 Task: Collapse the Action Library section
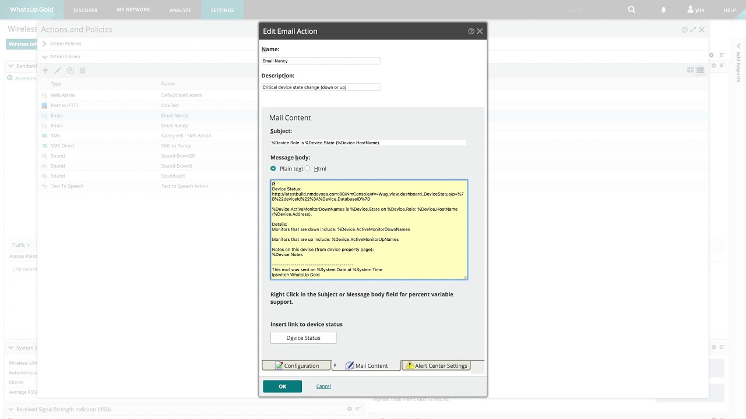pos(44,56)
